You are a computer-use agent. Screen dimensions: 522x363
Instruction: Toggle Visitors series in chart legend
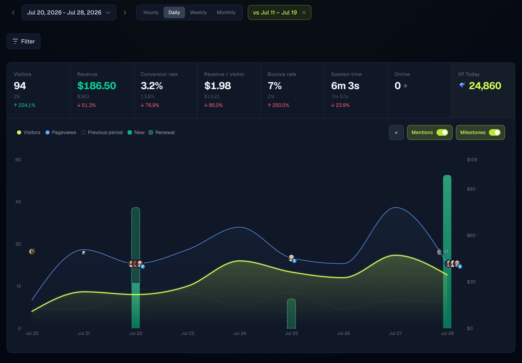29,132
